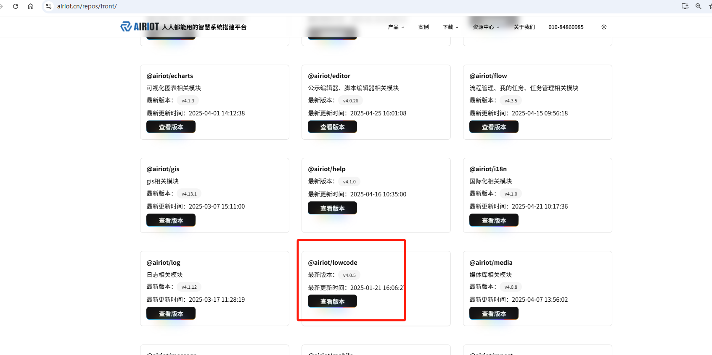Viewport: 712px width, 355px height.
Task: Go to the browser home page icon
Action: (31, 6)
